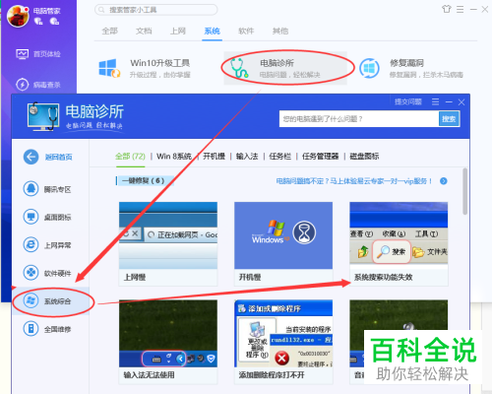Open 首页体检 in the sidebar
This screenshot has height=394, width=492.
pos(38,54)
